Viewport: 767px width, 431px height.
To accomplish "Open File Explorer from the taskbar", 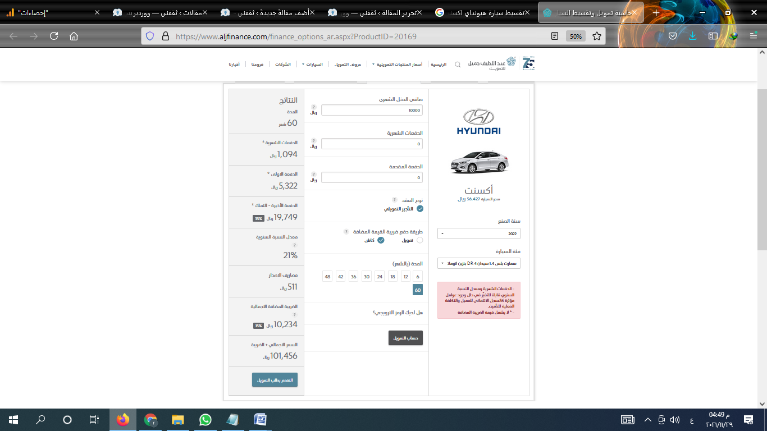I will coord(177,419).
